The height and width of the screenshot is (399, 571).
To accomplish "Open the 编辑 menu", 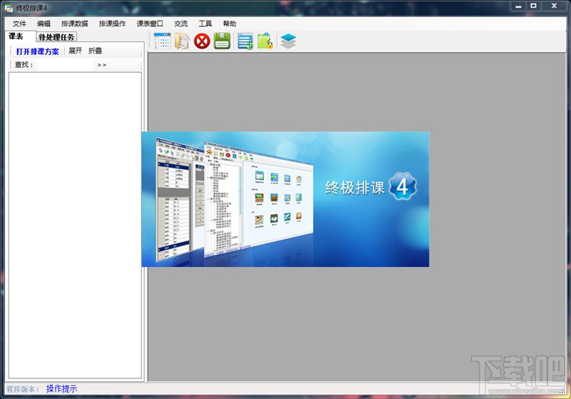I will click(x=44, y=24).
